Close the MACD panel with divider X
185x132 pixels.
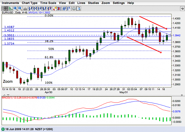coord(182,95)
